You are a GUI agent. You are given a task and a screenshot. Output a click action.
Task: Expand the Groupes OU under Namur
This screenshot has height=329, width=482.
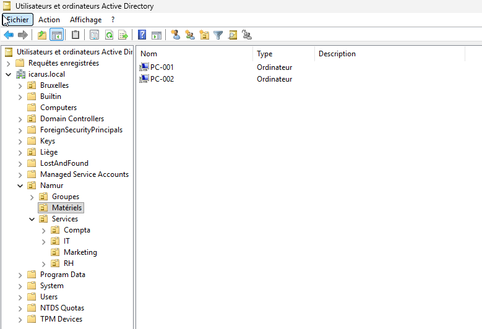pyautogui.click(x=32, y=197)
